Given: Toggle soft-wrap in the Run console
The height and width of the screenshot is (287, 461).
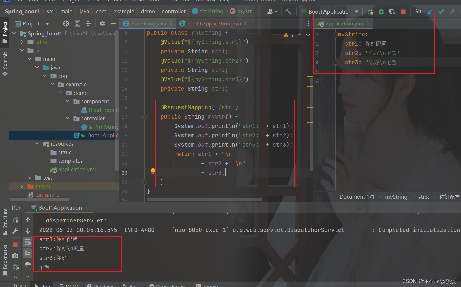Looking at the screenshot, I should [27, 242].
